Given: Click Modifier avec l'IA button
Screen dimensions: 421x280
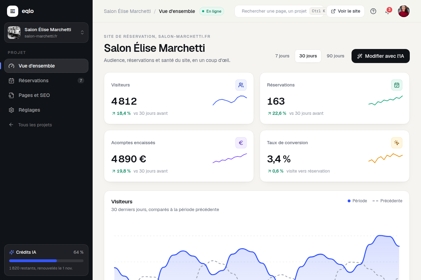Looking at the screenshot, I should [381, 56].
